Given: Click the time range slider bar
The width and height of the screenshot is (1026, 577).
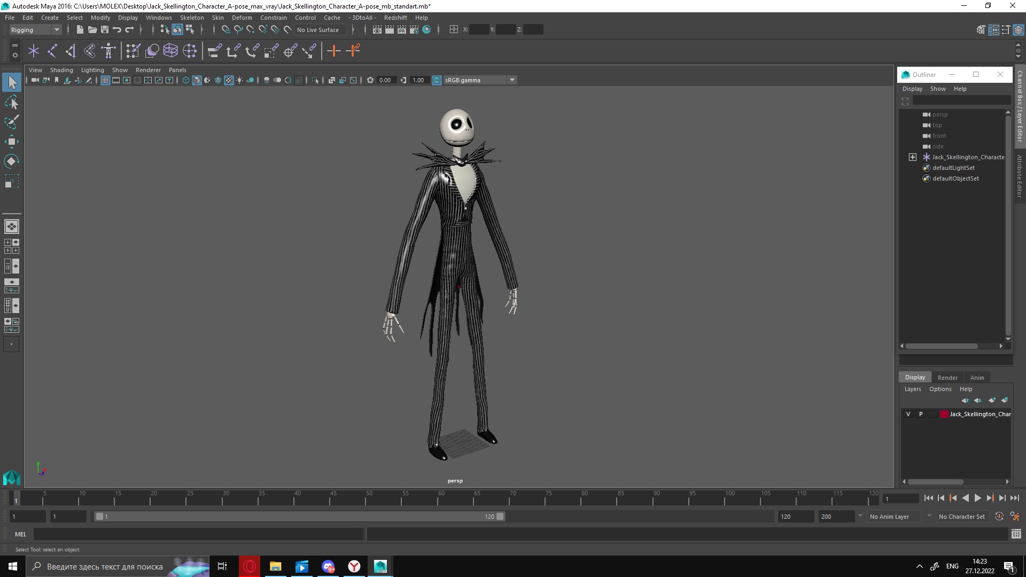Looking at the screenshot, I should pos(299,517).
